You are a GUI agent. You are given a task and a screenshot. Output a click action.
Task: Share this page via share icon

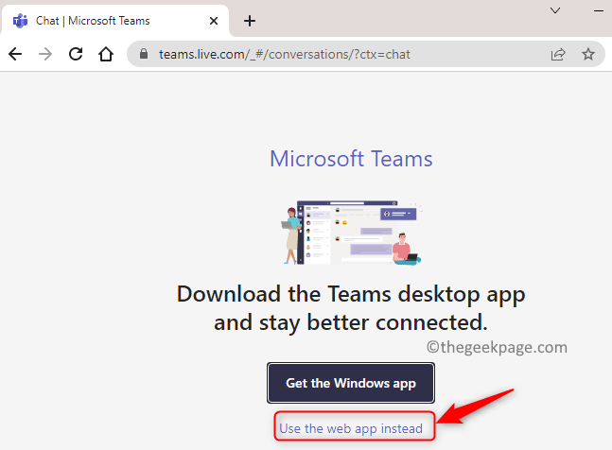point(558,54)
